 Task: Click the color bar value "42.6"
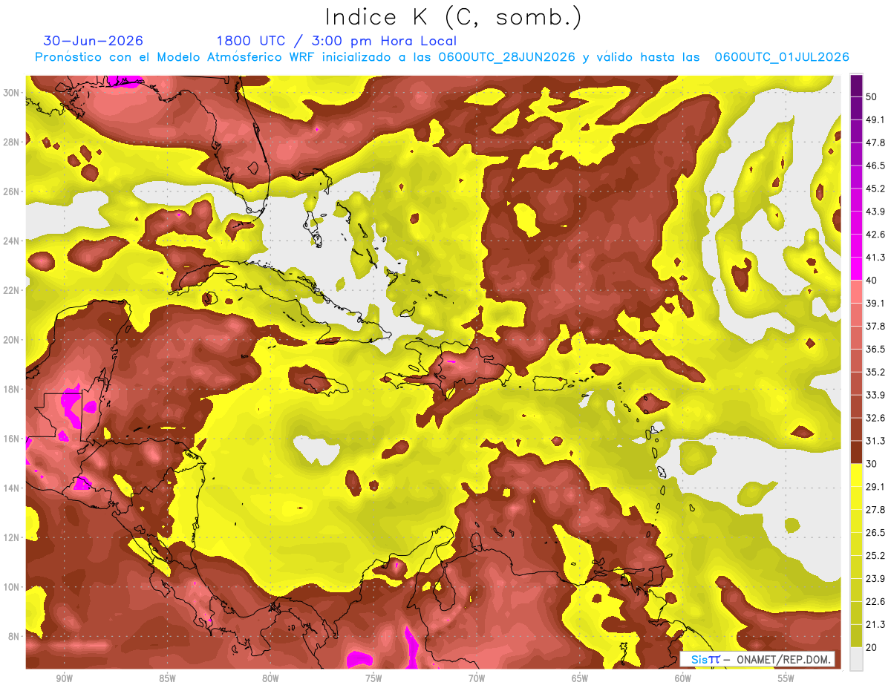tap(875, 235)
